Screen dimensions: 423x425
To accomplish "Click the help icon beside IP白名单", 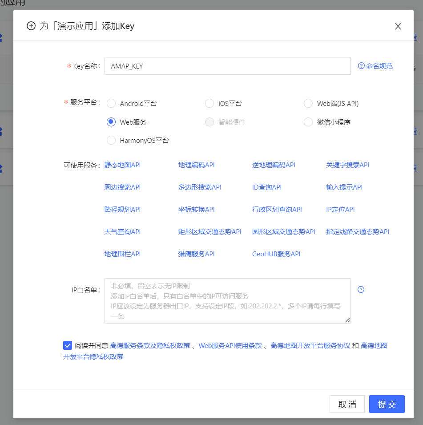I will tap(361, 289).
